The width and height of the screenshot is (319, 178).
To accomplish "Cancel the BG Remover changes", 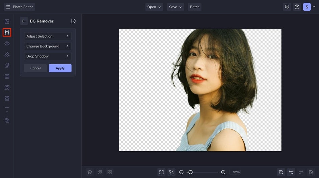I will [35, 68].
